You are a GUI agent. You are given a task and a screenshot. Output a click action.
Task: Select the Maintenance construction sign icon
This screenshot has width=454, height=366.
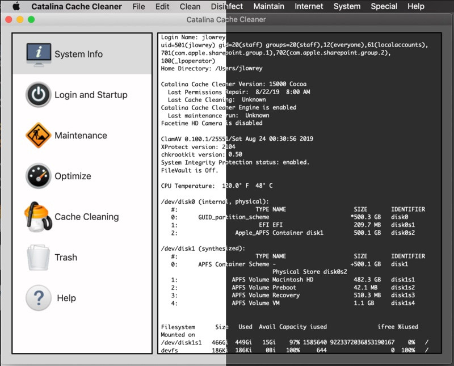[x=39, y=135]
